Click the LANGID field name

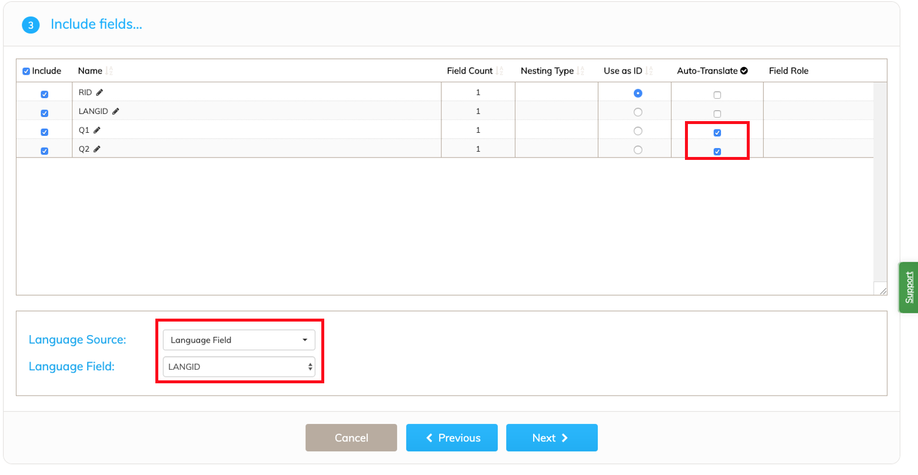coord(94,111)
